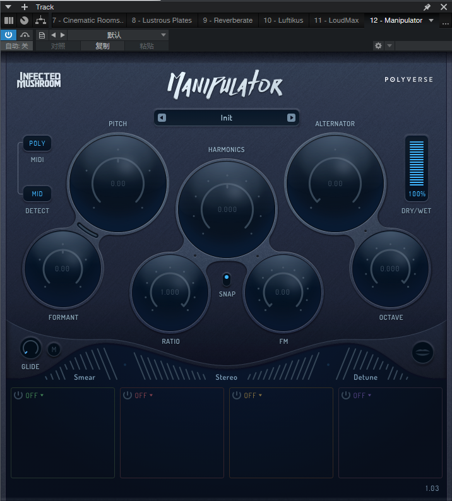Switch to the 9 - Reverberate tab
Screen dimensions: 452x501
pos(228,20)
